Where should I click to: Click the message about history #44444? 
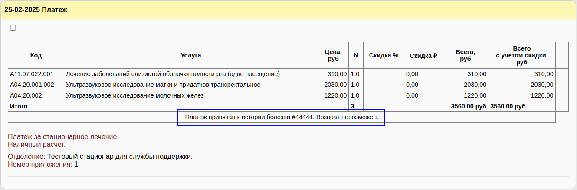[282, 117]
